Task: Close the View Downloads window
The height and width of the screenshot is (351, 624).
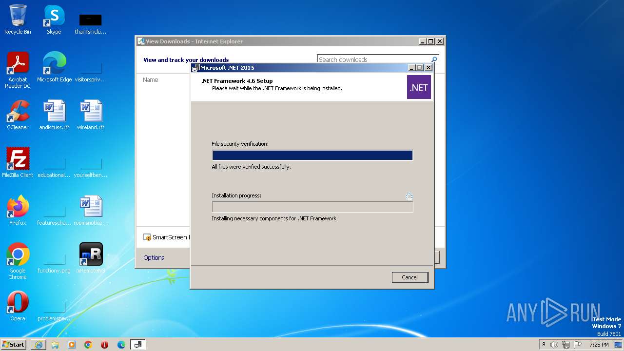Action: point(439,41)
